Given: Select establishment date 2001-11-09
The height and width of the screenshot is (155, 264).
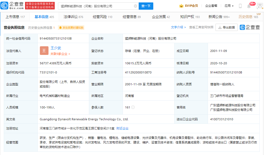Looking at the screenshot, I should click(x=218, y=51).
